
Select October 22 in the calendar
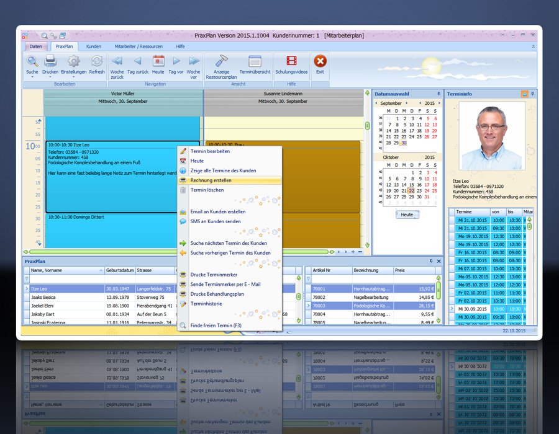411,190
